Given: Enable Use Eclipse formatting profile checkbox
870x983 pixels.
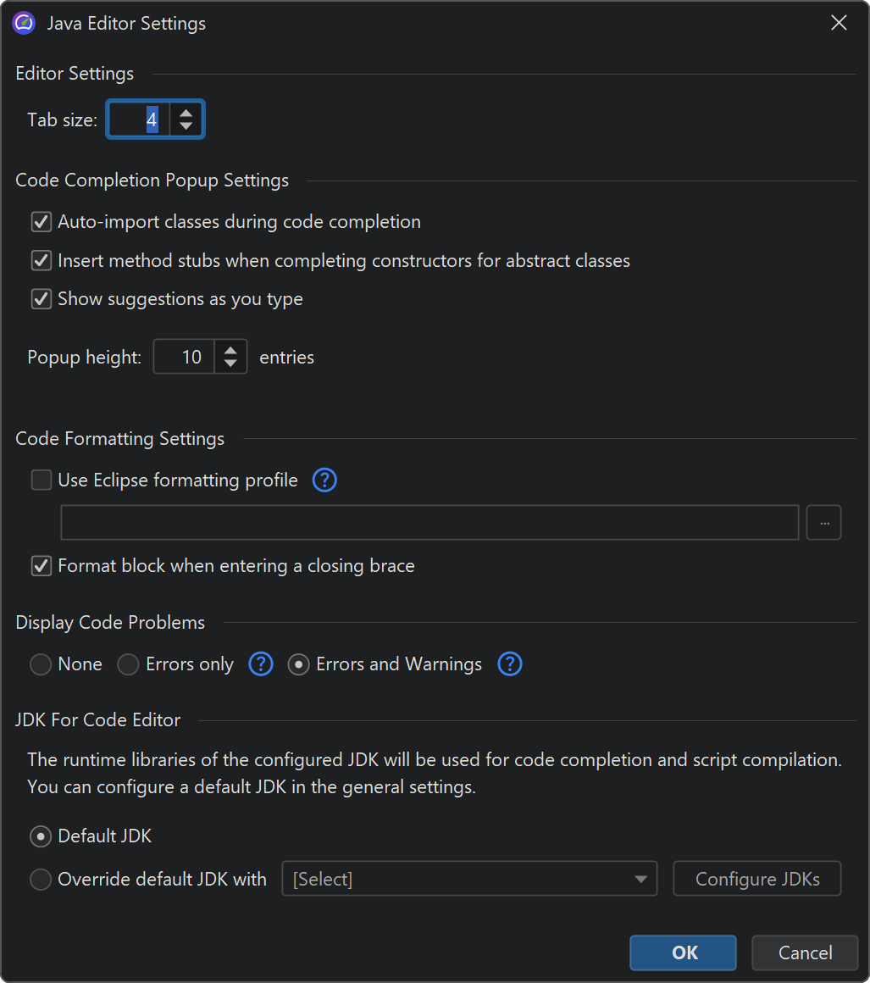Looking at the screenshot, I should (x=42, y=480).
